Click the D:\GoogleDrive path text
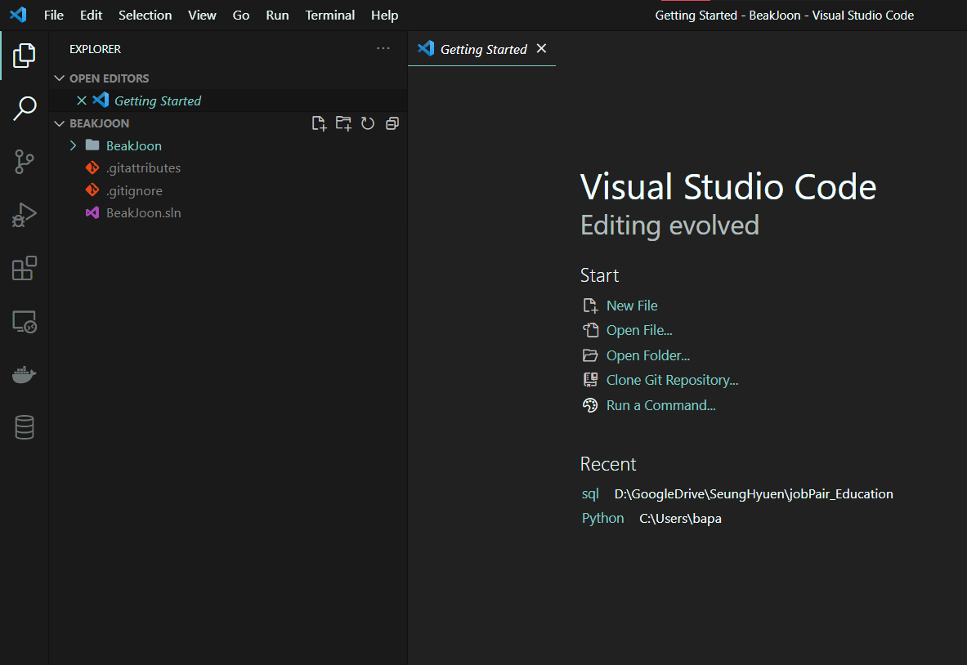This screenshot has height=665, width=967. [x=754, y=493]
